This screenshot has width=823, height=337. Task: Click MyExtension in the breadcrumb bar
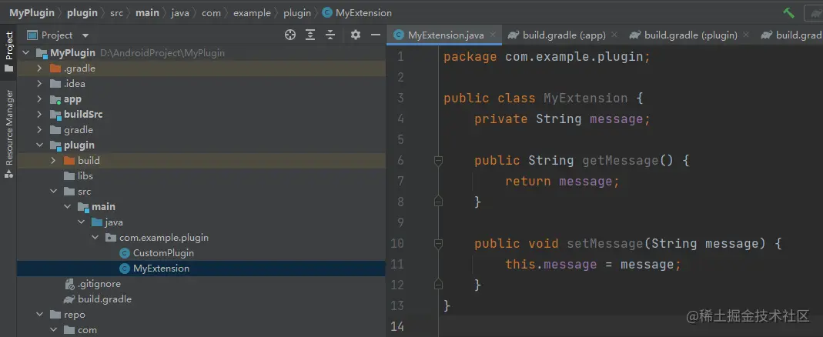point(363,12)
